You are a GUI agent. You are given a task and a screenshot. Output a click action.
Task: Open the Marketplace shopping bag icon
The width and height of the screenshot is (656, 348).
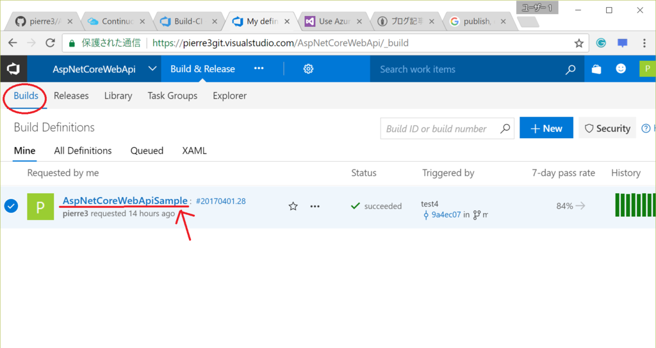point(596,69)
